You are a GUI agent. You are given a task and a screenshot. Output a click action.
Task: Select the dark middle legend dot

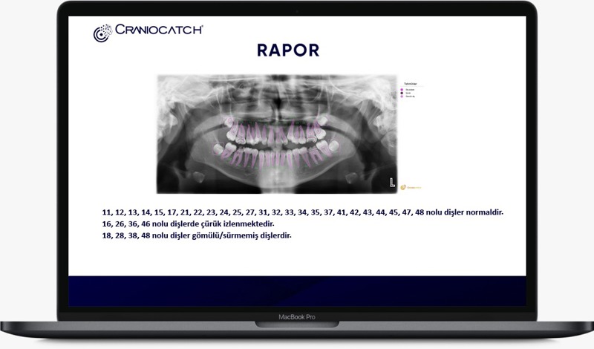(402, 93)
